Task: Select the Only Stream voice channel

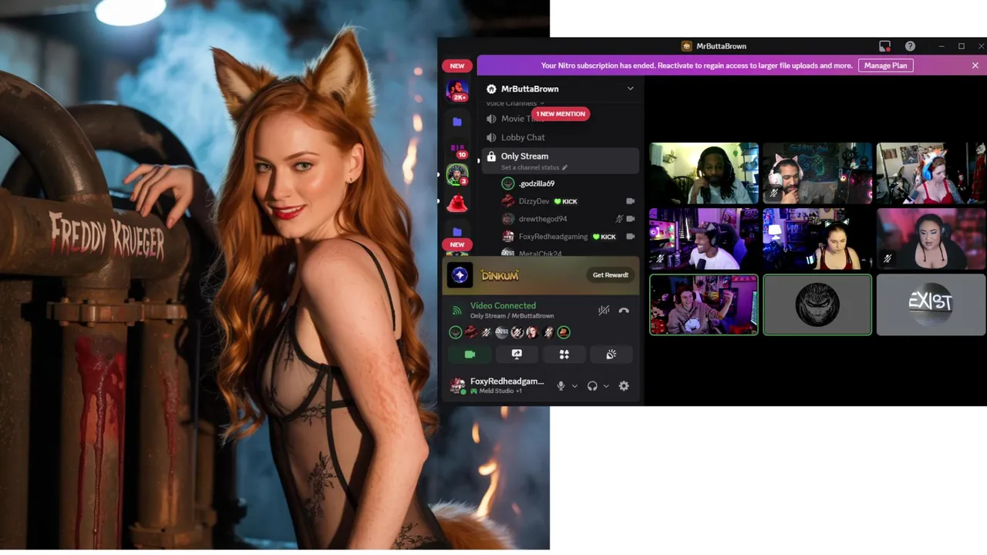Action: pyautogui.click(x=560, y=160)
